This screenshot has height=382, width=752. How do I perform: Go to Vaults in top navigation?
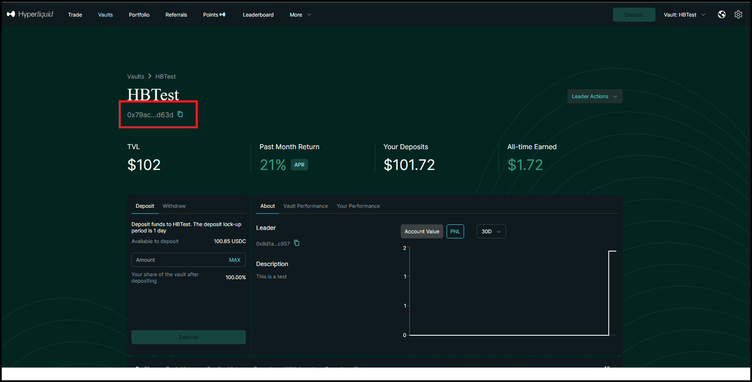coord(105,15)
